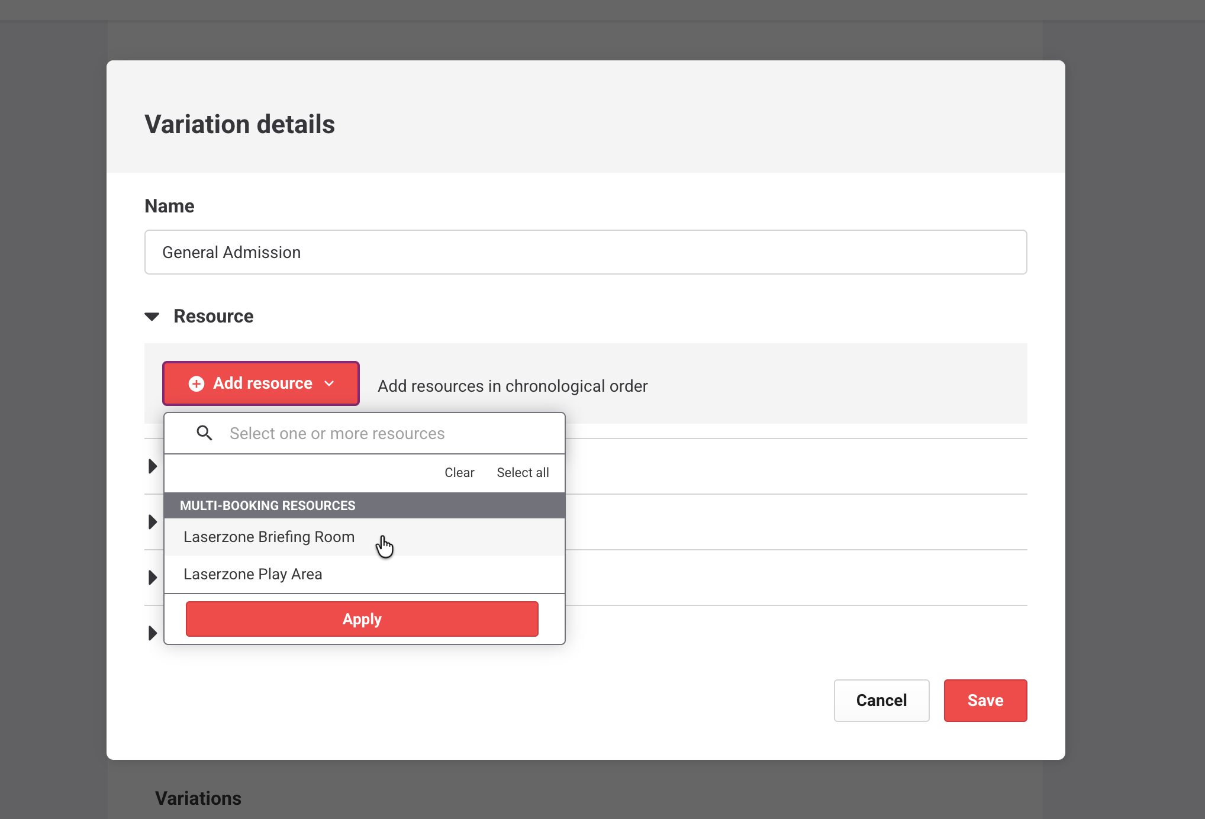Expand the second collapsed section arrow
1205x819 pixels.
(152, 522)
